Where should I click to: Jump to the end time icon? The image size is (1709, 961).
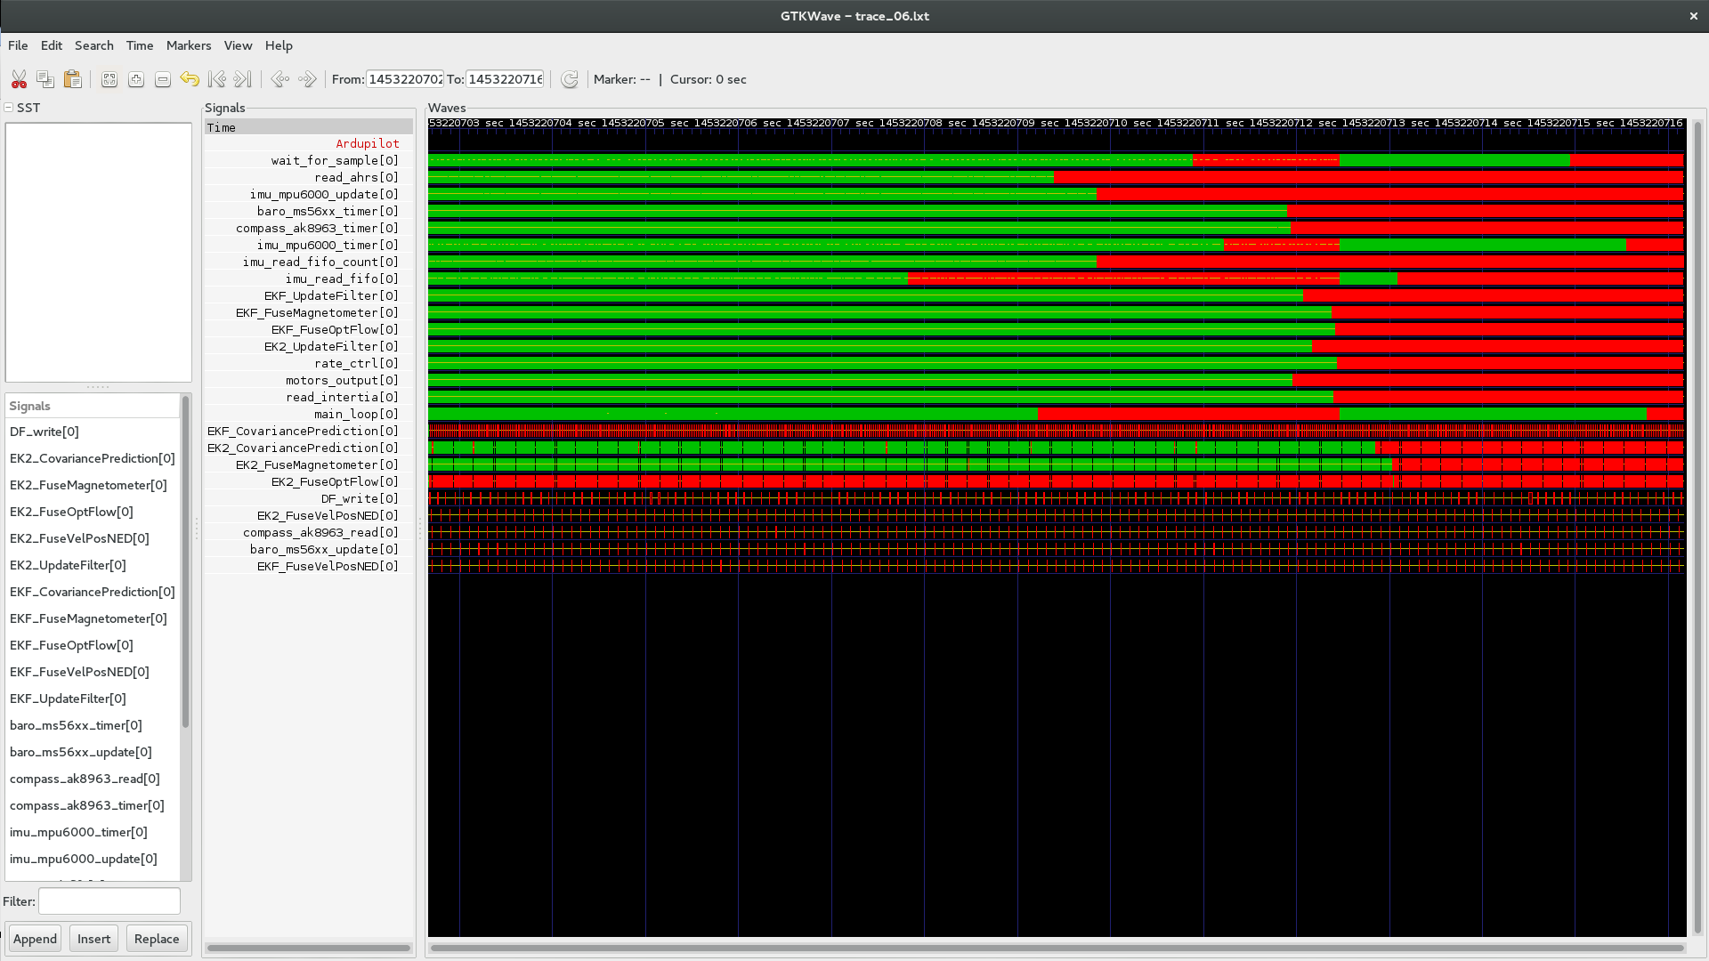click(243, 79)
